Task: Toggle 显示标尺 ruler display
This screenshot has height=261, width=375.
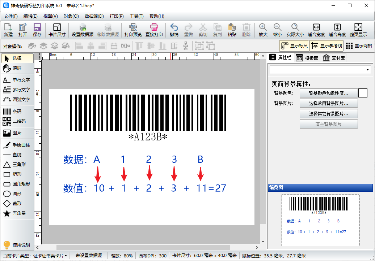Action: pyautogui.click(x=294, y=46)
